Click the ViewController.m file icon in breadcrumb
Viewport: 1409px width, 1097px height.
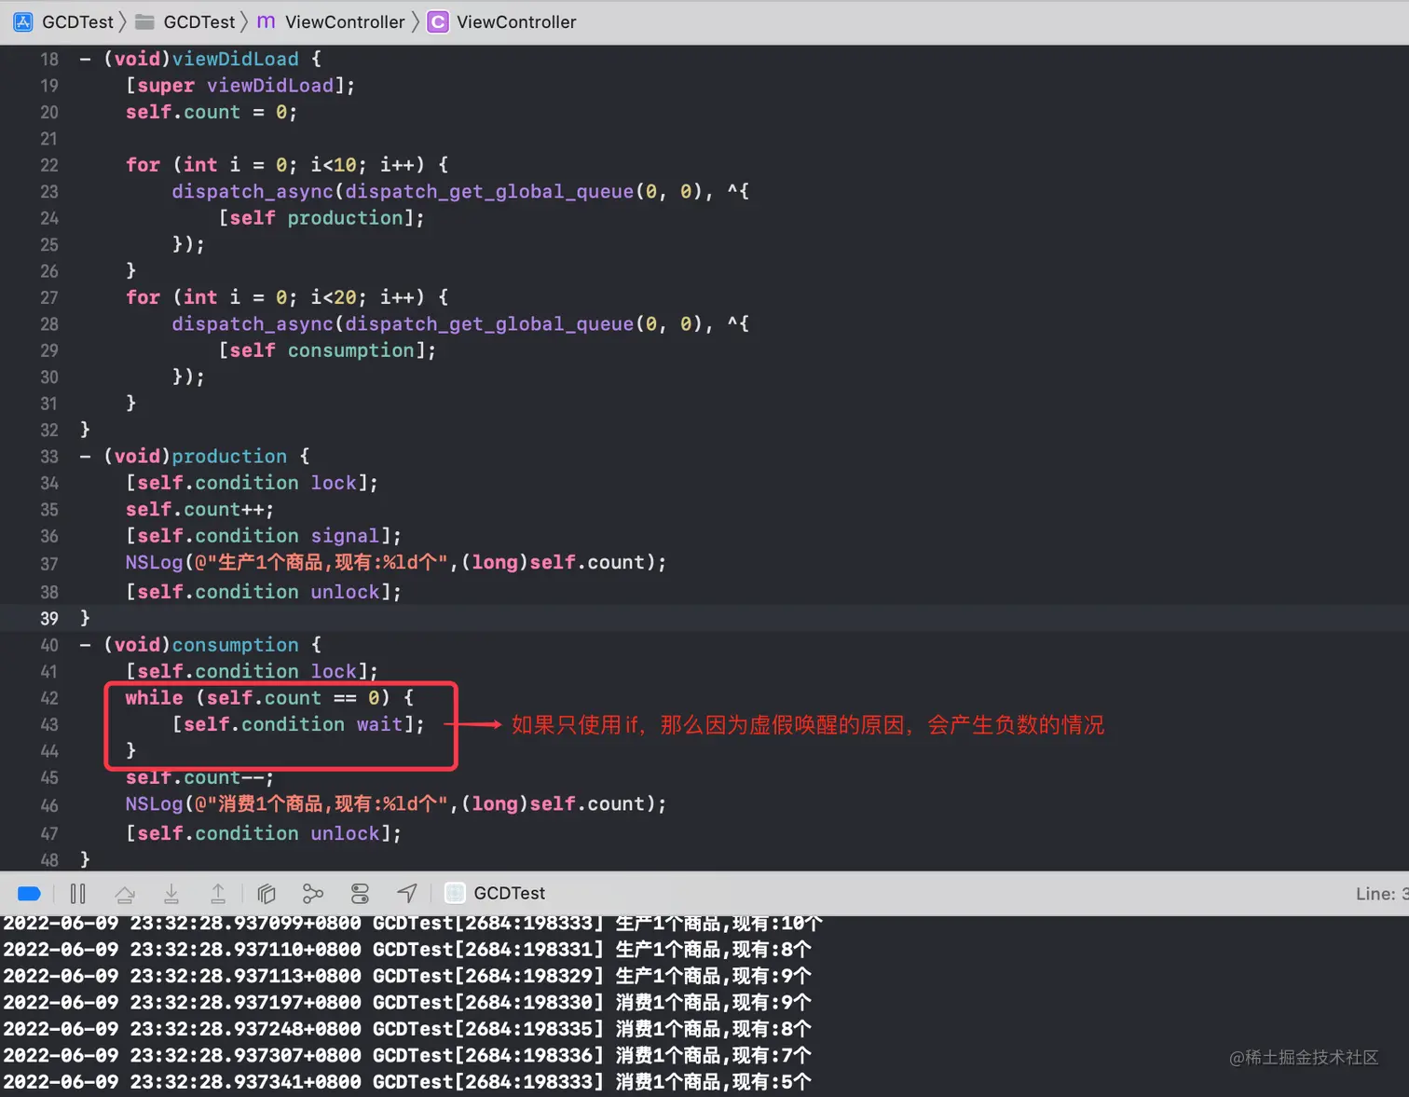(x=266, y=21)
